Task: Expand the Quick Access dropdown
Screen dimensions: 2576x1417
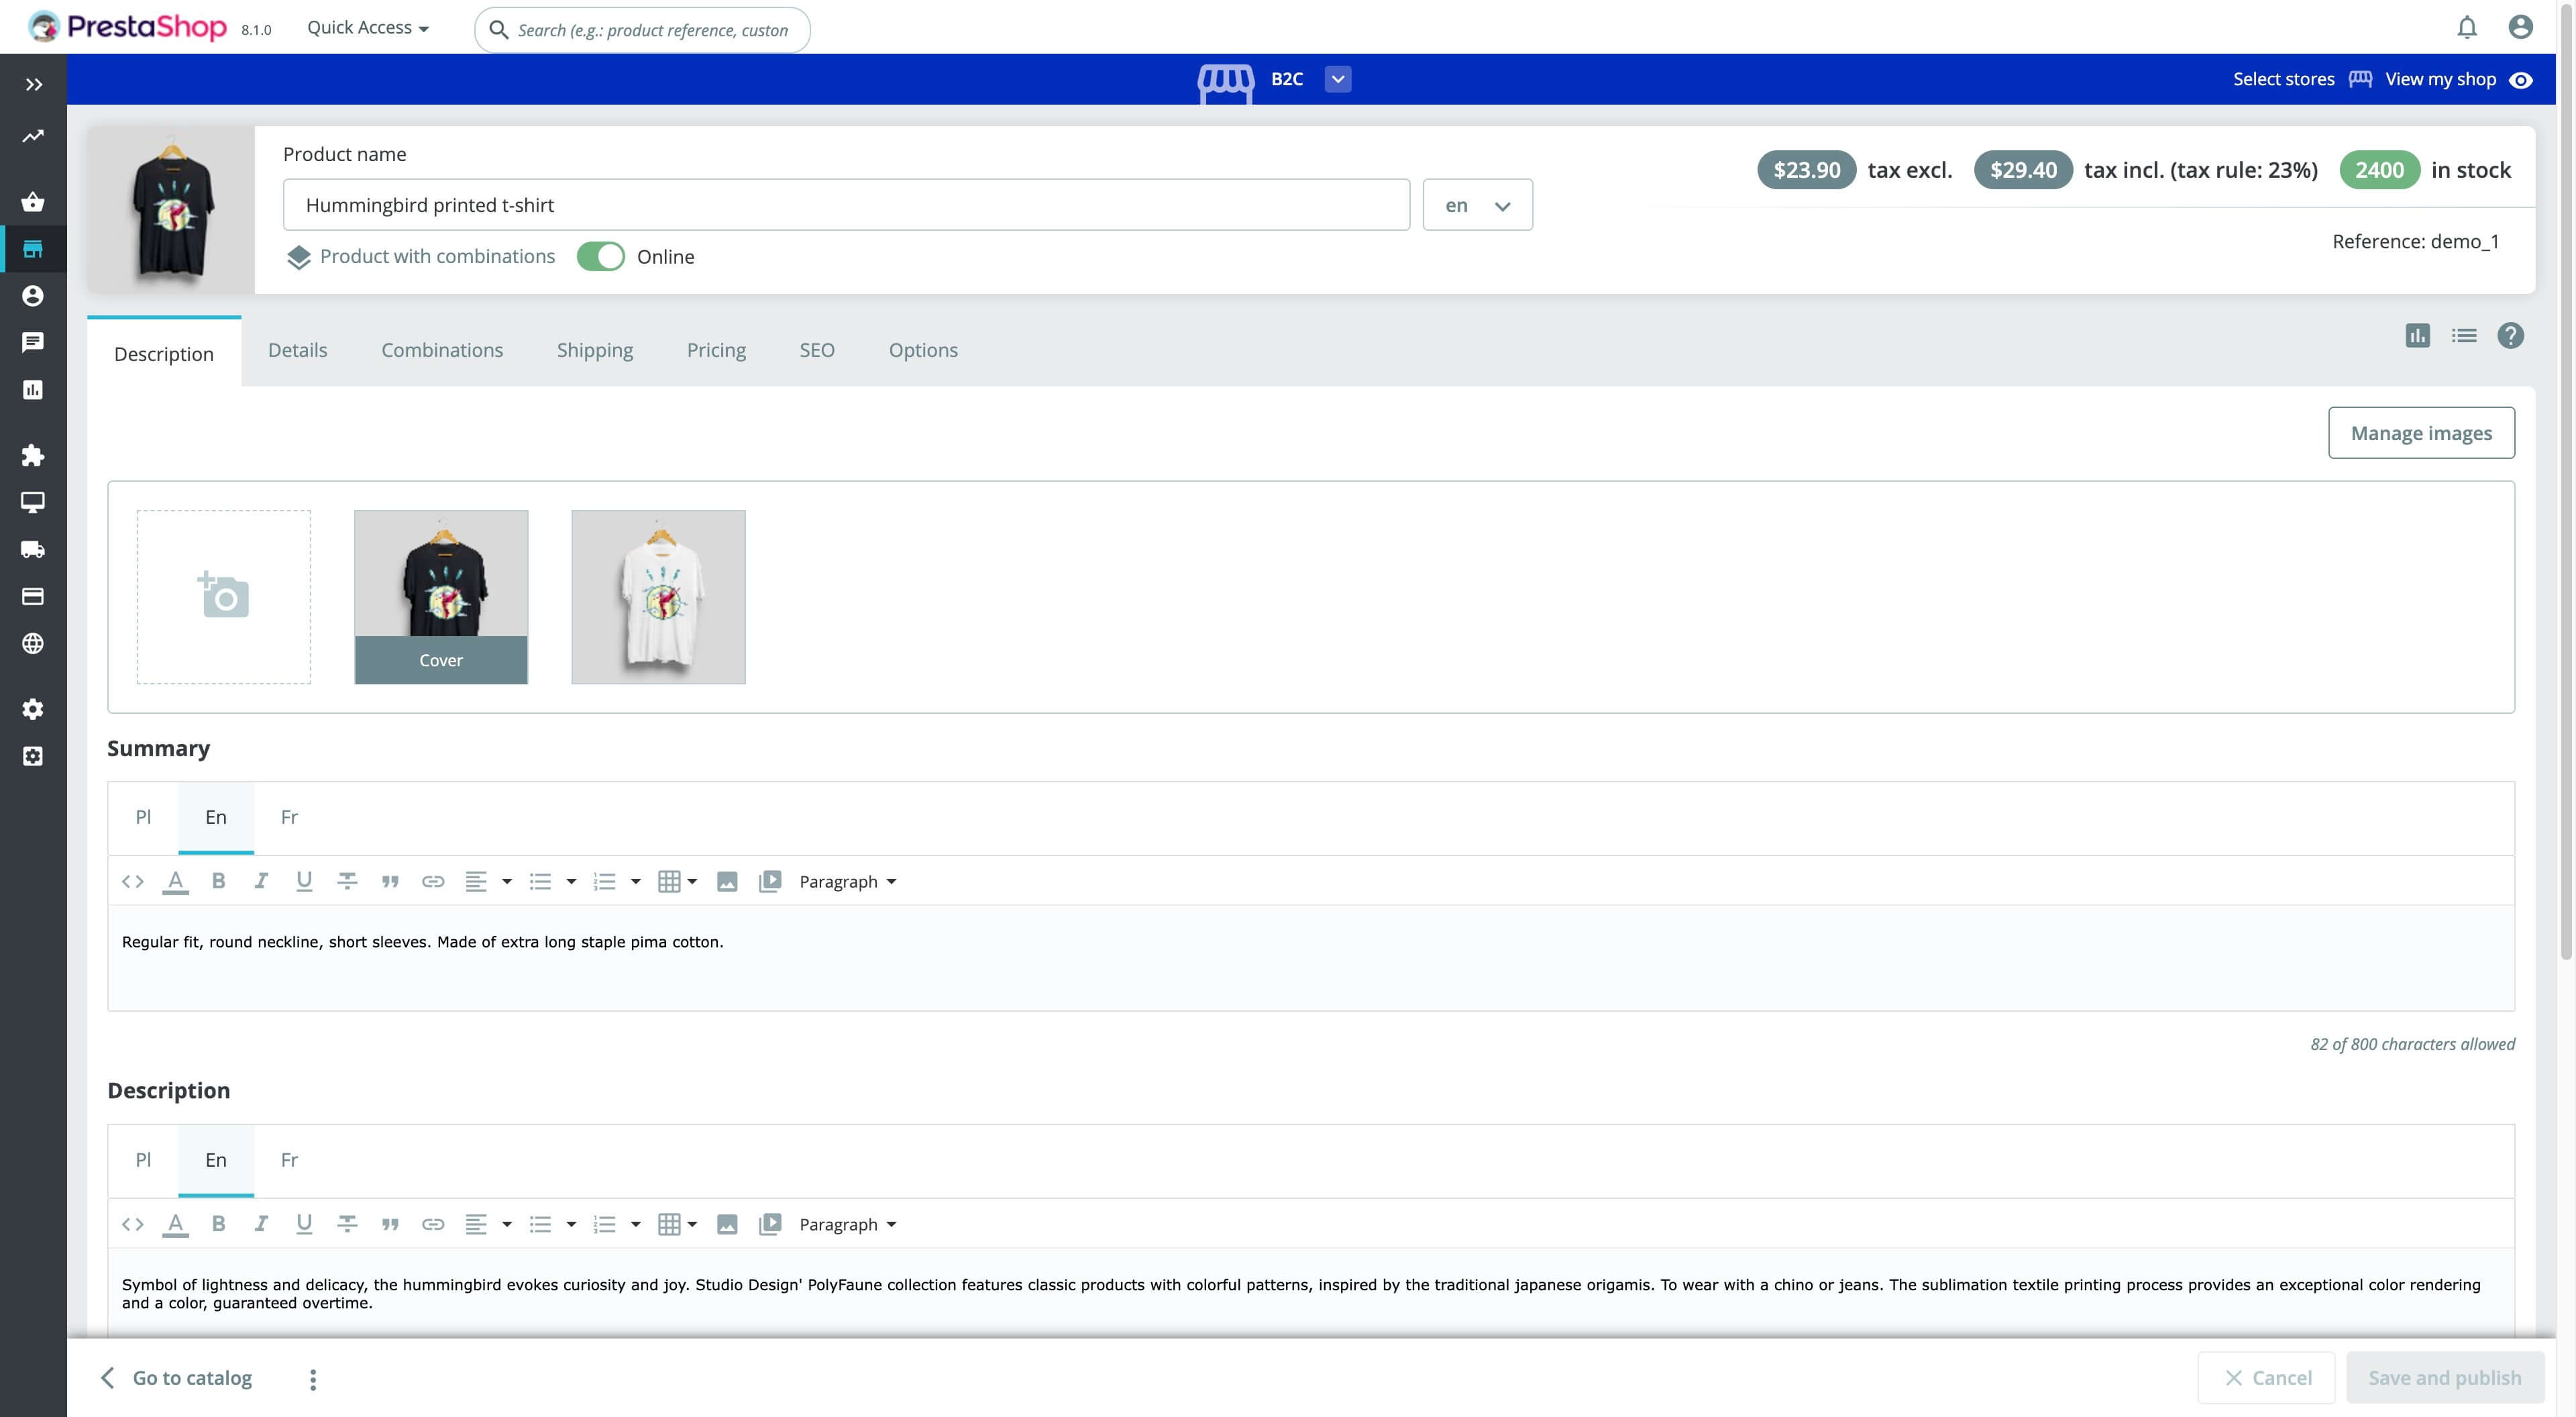Action: click(368, 28)
